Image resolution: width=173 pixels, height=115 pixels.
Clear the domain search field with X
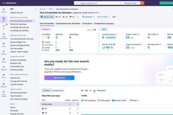pyautogui.click(x=121, y=3)
